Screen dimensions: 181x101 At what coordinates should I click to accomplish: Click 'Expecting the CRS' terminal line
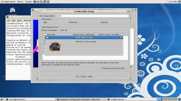pos(18,52)
